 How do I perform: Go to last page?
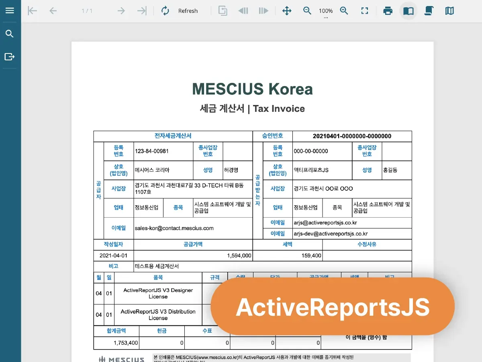pyautogui.click(x=142, y=11)
